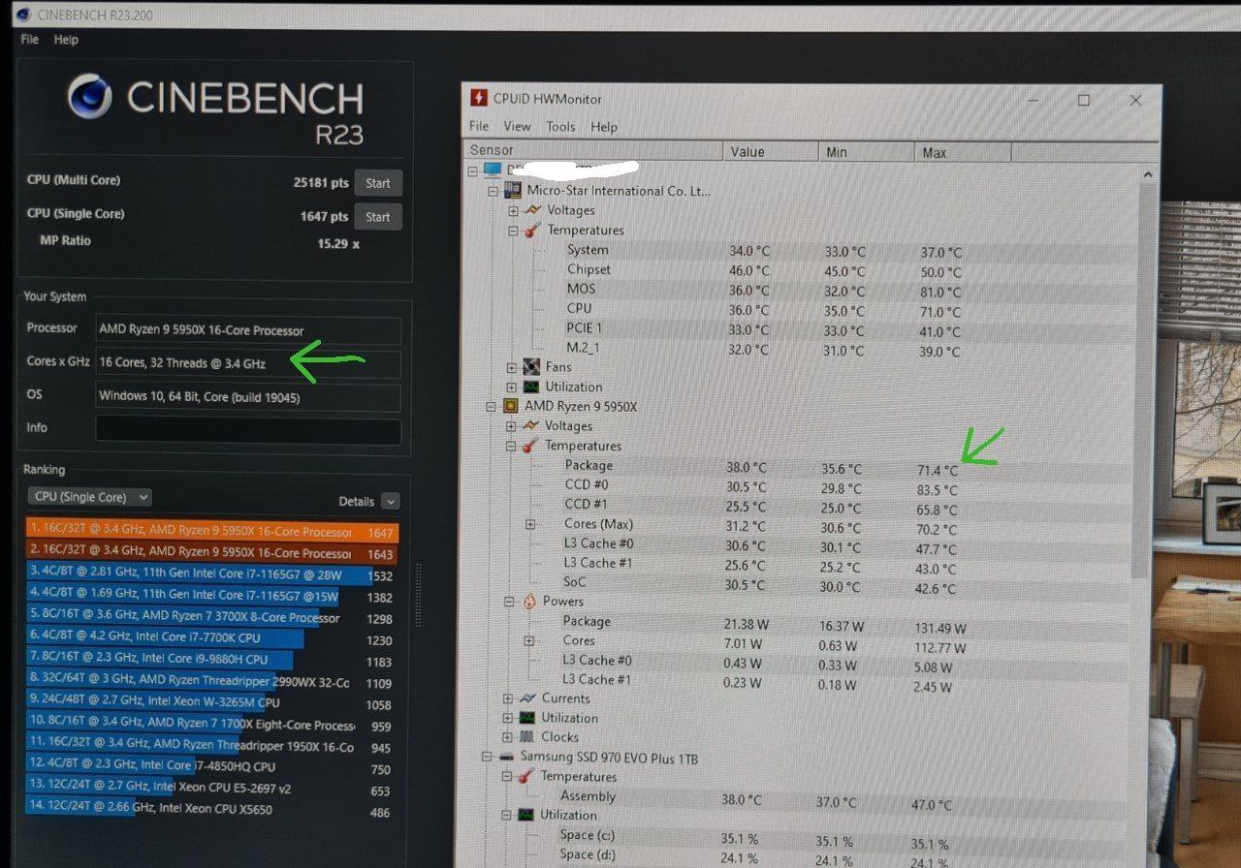Maximize the HWMonitor window
The width and height of the screenshot is (1241, 868).
click(1084, 101)
